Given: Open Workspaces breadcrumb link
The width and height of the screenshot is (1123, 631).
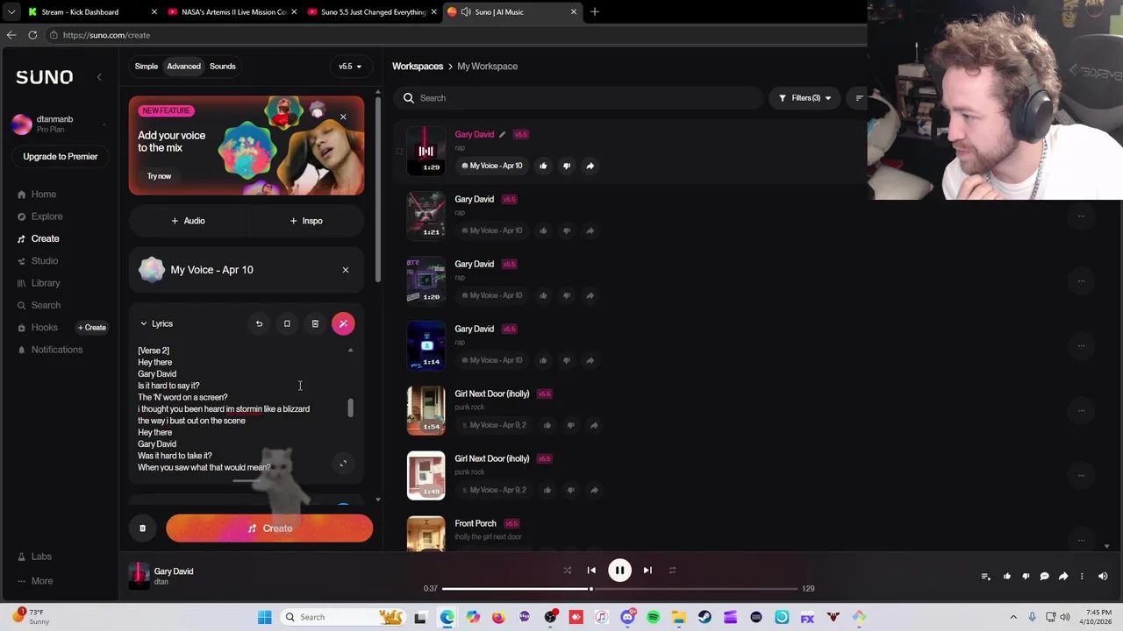Looking at the screenshot, I should pyautogui.click(x=418, y=67).
